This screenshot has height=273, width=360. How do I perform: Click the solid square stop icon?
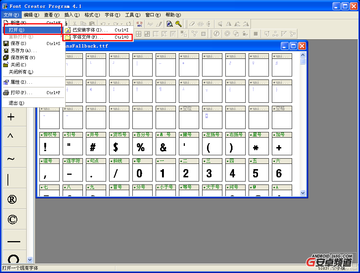[256, 34]
